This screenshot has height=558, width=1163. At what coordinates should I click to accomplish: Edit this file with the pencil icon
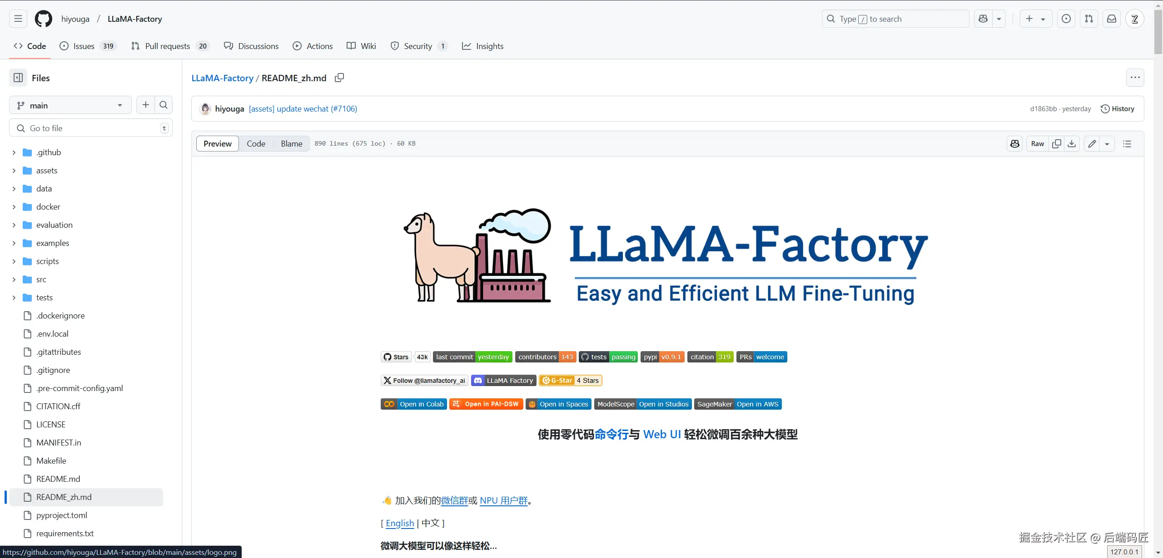pyautogui.click(x=1092, y=144)
